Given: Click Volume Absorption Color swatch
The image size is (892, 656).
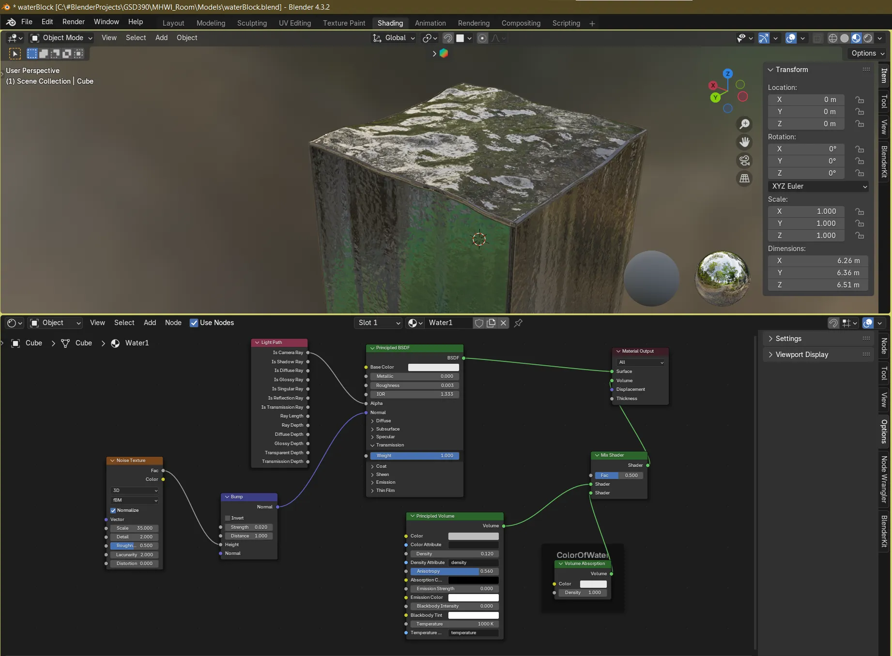Looking at the screenshot, I should (x=593, y=584).
